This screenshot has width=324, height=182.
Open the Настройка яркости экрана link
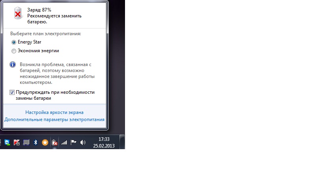(x=54, y=112)
